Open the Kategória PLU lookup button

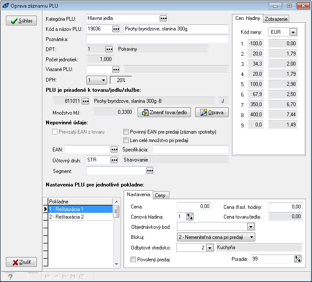[163, 19]
